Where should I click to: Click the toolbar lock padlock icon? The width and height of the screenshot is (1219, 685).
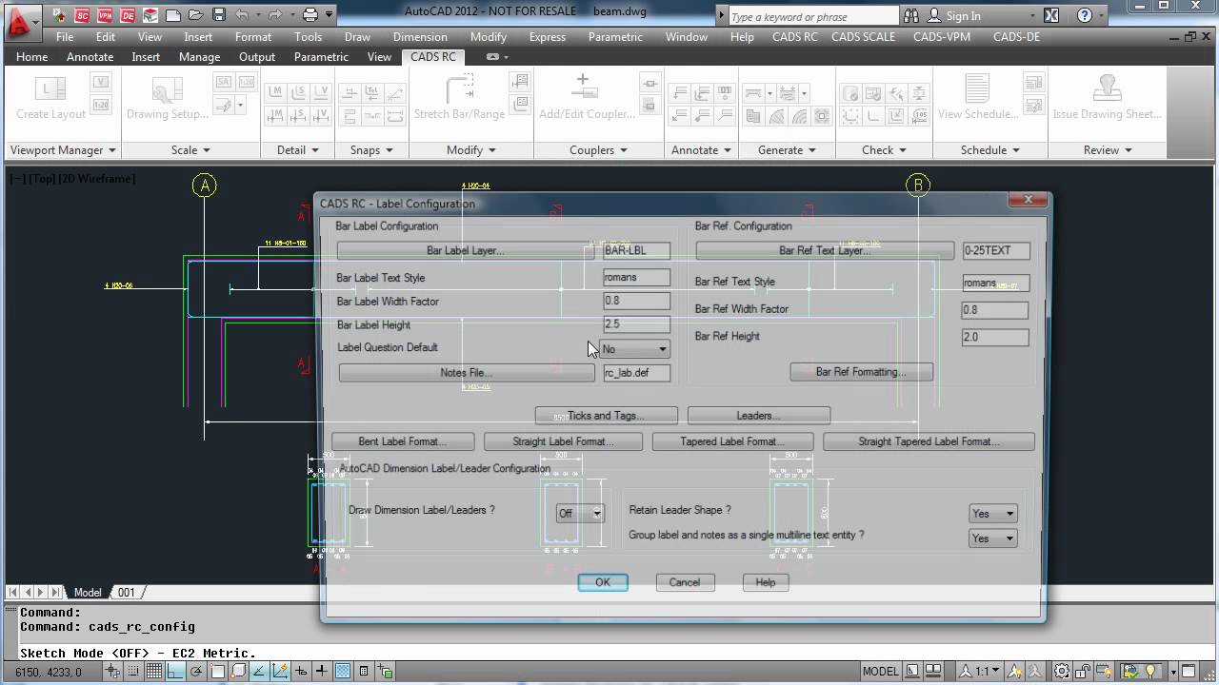(x=1083, y=671)
